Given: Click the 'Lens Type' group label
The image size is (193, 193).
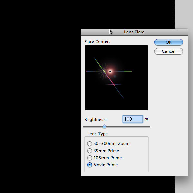Looking at the screenshot, I should [97, 134].
